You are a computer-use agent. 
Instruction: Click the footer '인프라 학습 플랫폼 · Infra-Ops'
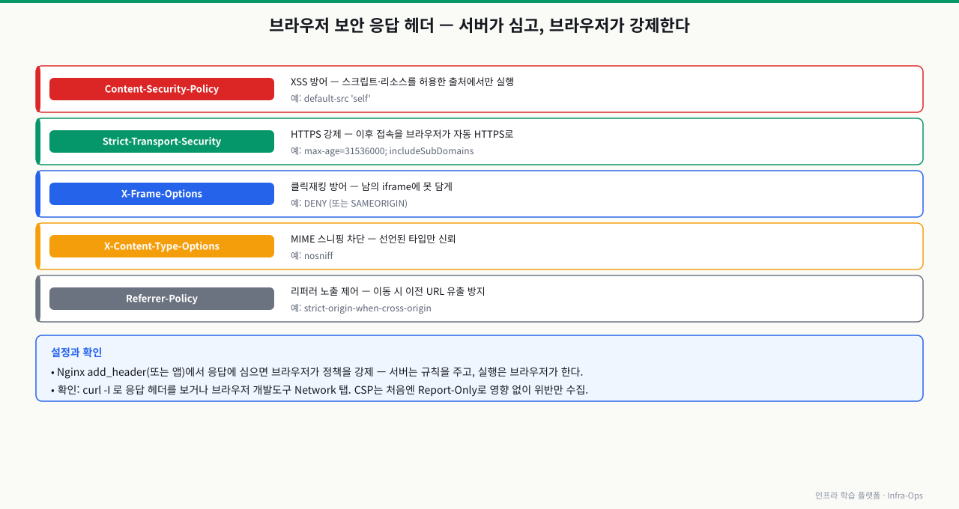869,496
